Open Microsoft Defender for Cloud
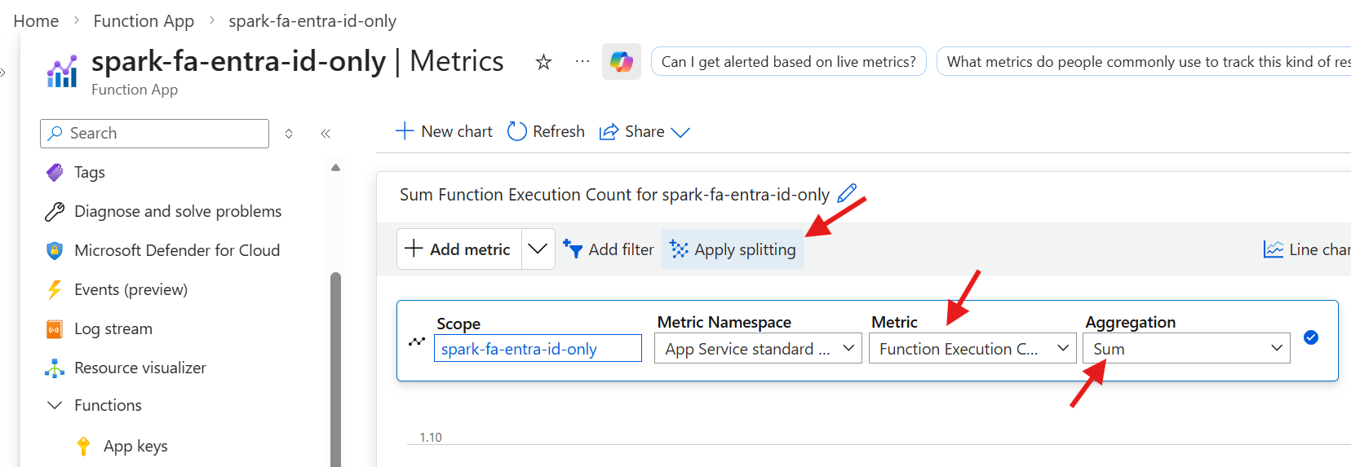This screenshot has height=467, width=1351. 177,250
